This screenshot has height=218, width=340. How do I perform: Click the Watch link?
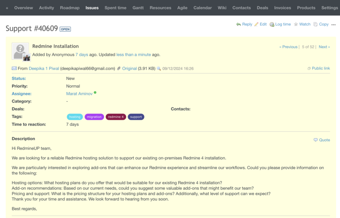pyautogui.click(x=305, y=24)
